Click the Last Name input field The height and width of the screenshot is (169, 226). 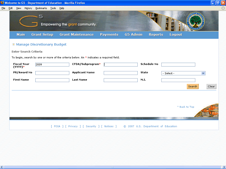point(121,80)
